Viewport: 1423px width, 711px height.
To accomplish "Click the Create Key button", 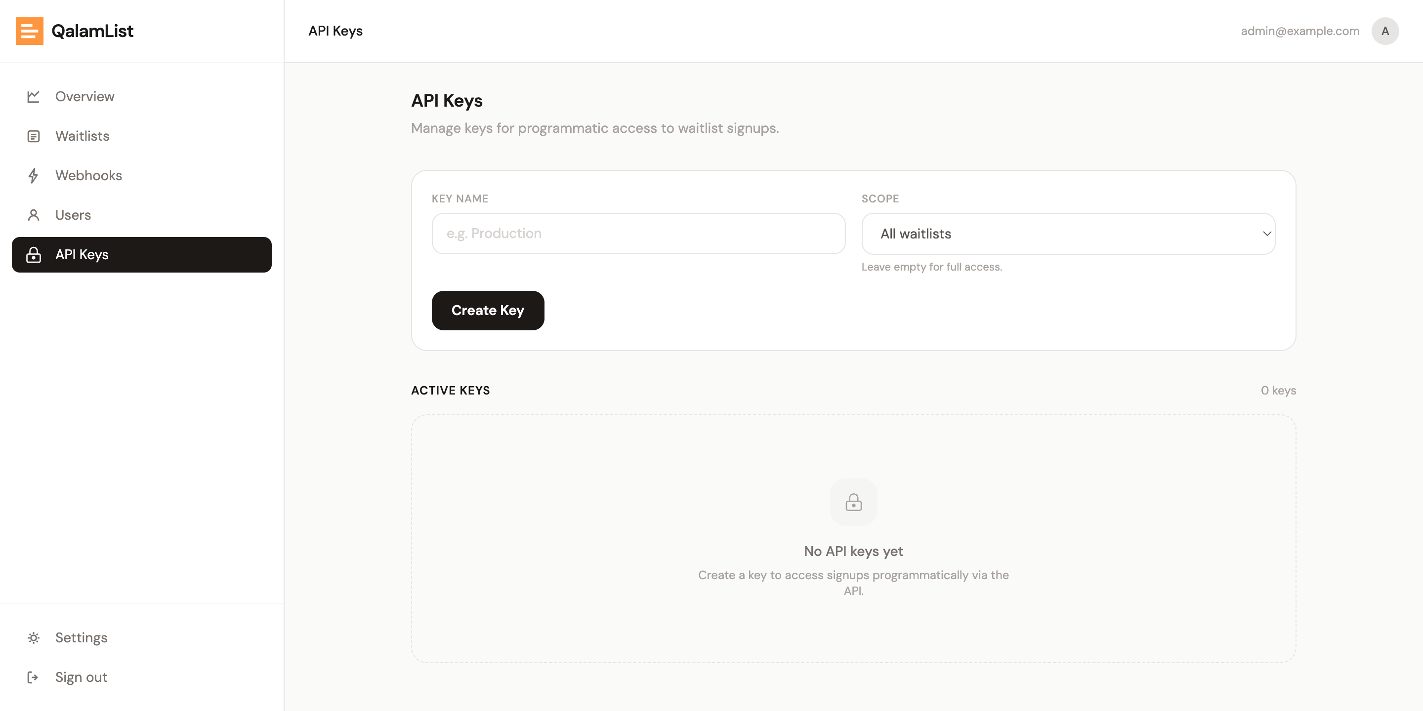I will click(488, 311).
